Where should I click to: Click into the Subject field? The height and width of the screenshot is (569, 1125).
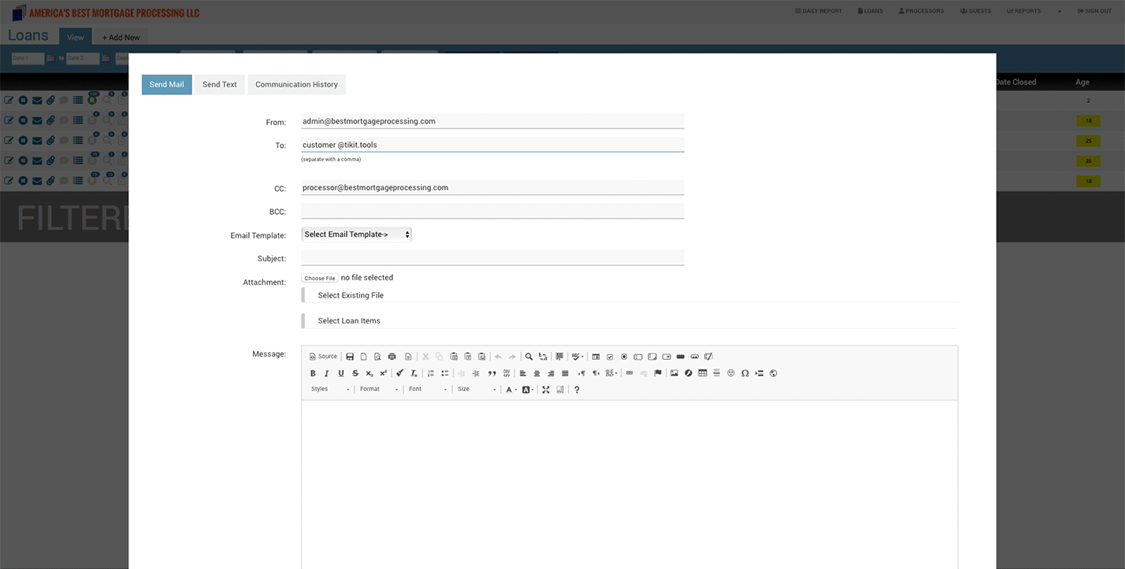coord(492,258)
